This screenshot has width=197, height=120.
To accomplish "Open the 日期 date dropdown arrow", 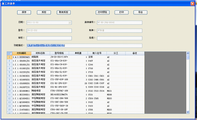I will (x=70, y=23).
